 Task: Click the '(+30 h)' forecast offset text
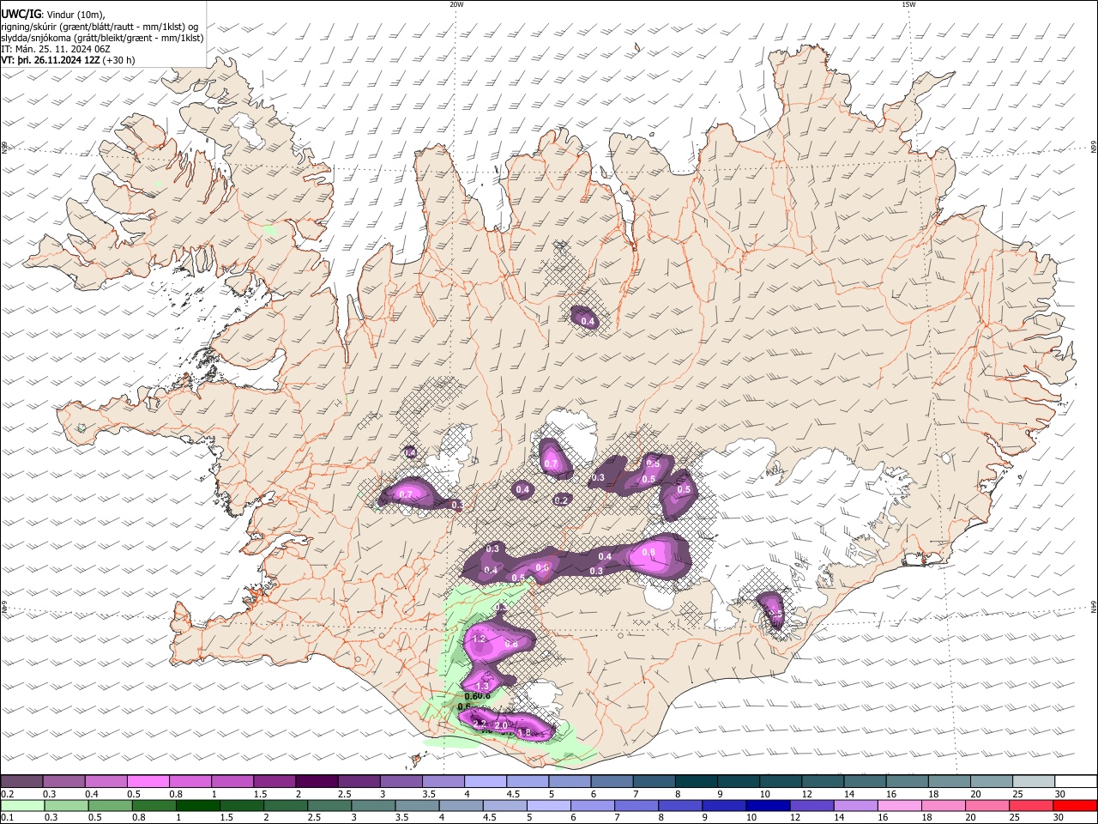[x=118, y=60]
